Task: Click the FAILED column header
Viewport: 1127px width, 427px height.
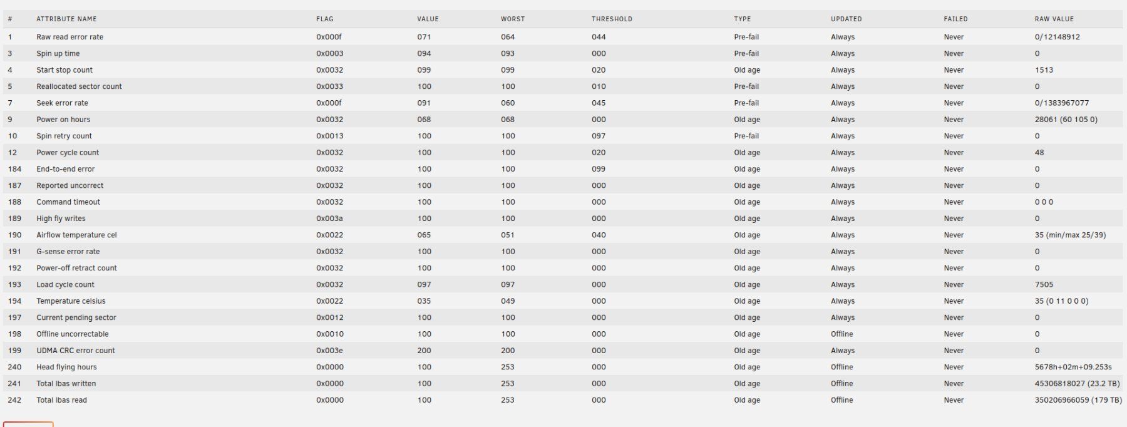Action: 955,19
